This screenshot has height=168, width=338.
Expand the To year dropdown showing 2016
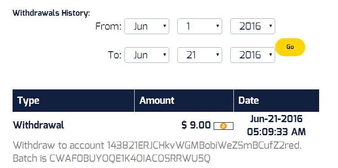point(253,55)
